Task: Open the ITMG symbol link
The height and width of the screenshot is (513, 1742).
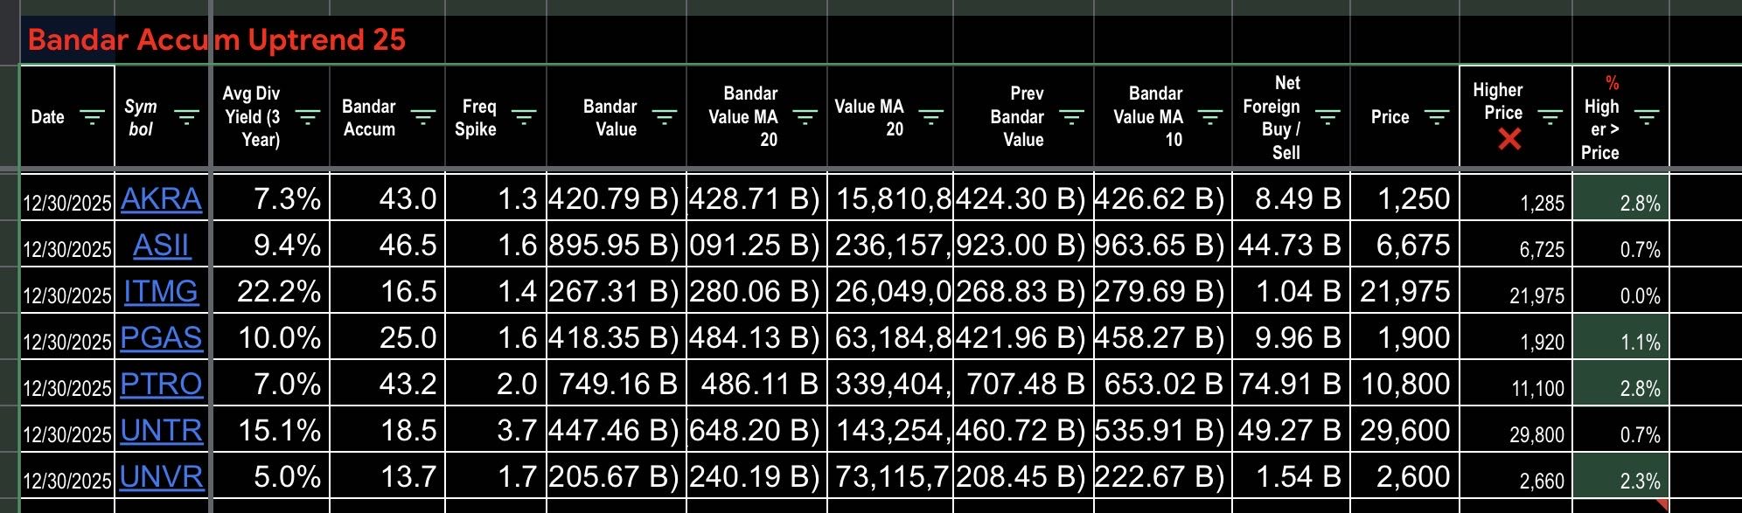Action: click(x=161, y=292)
